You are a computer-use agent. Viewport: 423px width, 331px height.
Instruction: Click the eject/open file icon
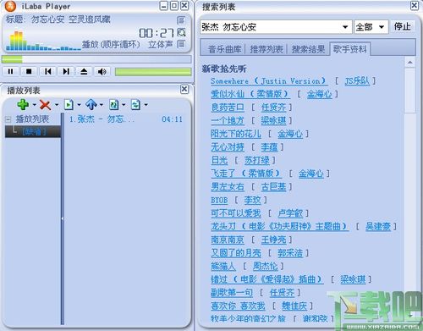click(x=84, y=71)
